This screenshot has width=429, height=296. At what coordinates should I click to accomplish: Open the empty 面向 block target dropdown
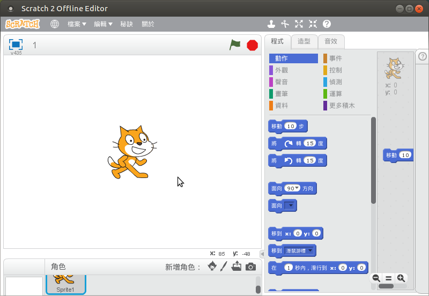290,205
